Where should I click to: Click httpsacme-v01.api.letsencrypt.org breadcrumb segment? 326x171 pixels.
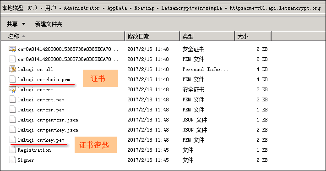tap(275, 8)
